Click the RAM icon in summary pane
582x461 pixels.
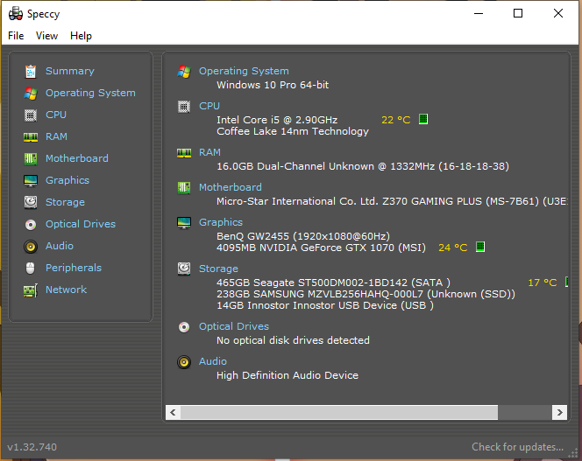(x=184, y=153)
